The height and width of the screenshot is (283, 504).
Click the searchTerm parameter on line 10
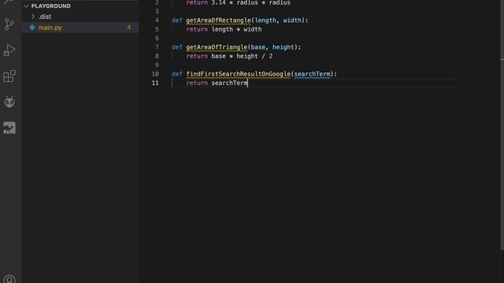pyautogui.click(x=312, y=74)
